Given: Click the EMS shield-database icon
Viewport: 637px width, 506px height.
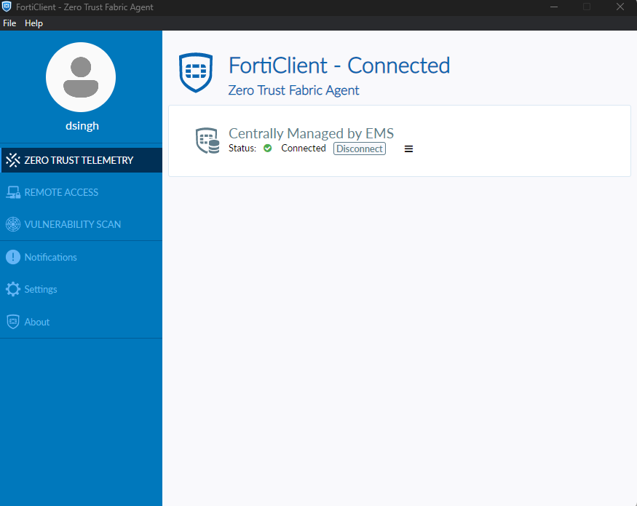Looking at the screenshot, I should (x=207, y=141).
